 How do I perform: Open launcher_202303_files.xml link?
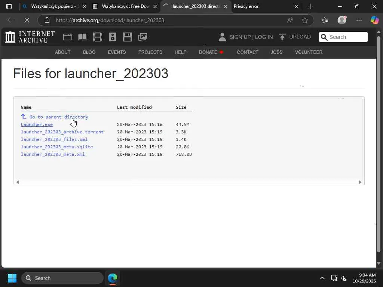[54, 139]
